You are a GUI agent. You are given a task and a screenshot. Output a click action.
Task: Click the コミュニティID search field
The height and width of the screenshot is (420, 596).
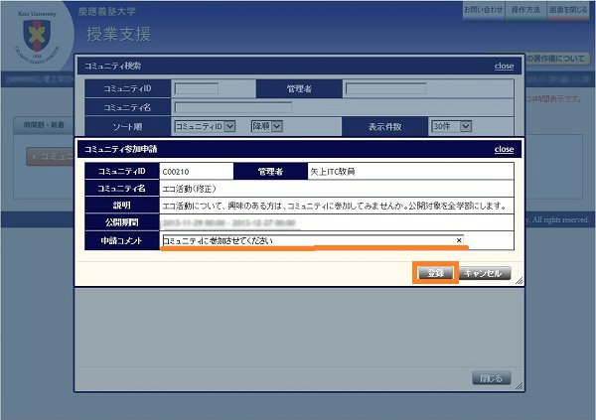pos(196,89)
